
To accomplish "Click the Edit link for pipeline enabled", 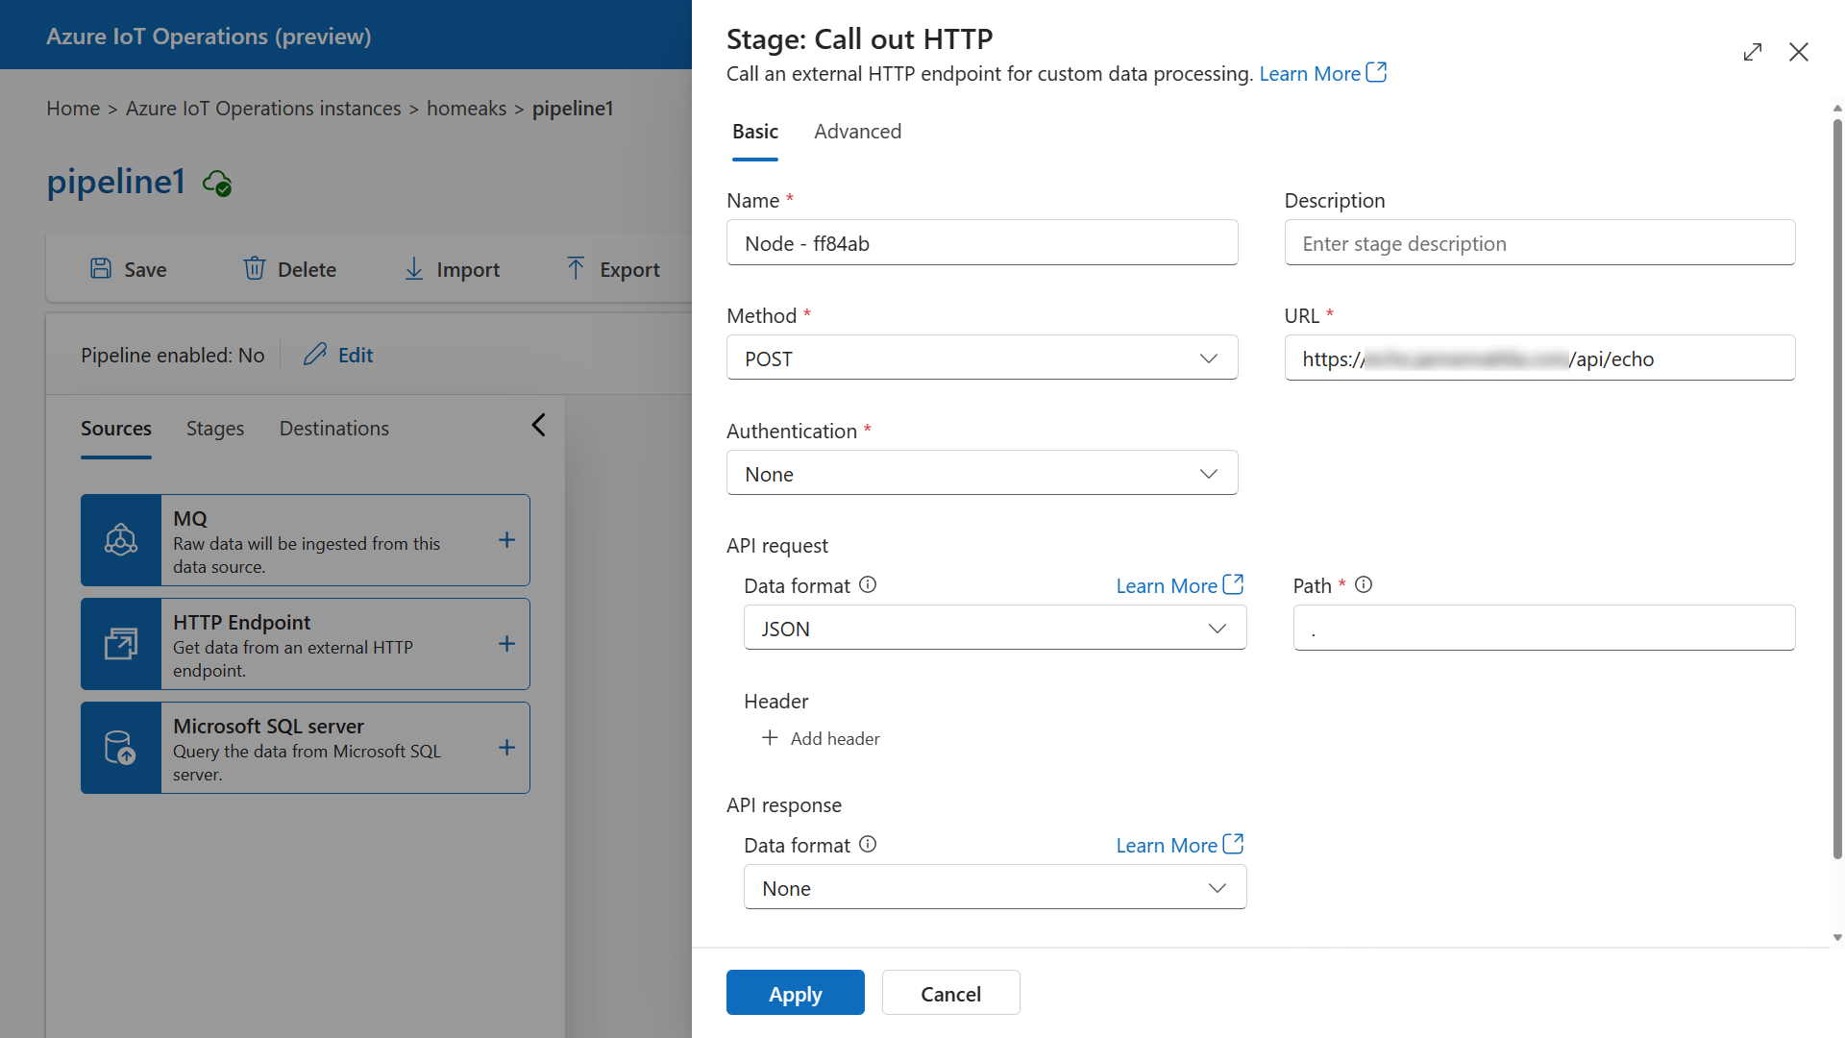I will click(x=356, y=356).
